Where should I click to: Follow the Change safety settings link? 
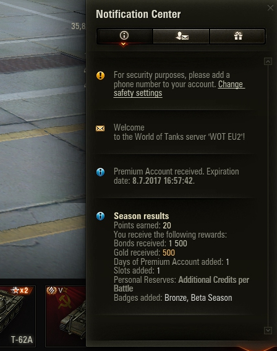179,89
